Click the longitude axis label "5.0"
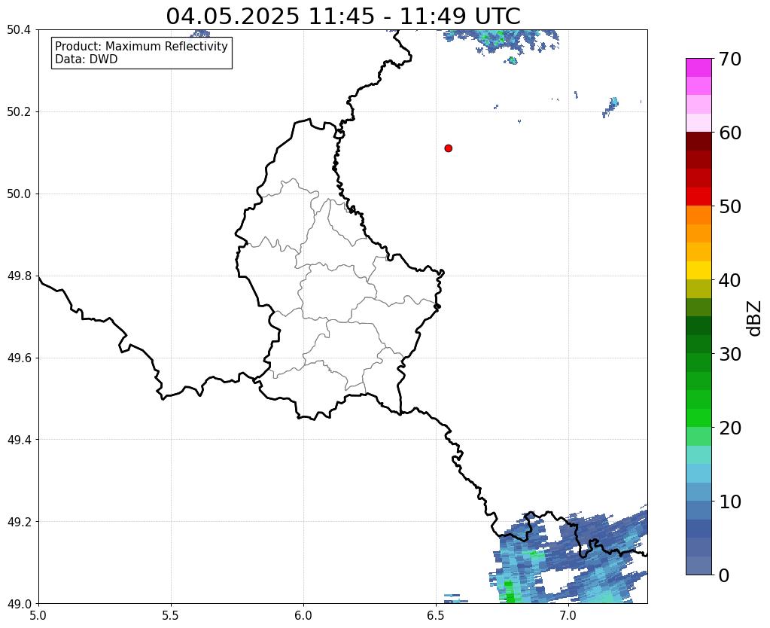 38,615
